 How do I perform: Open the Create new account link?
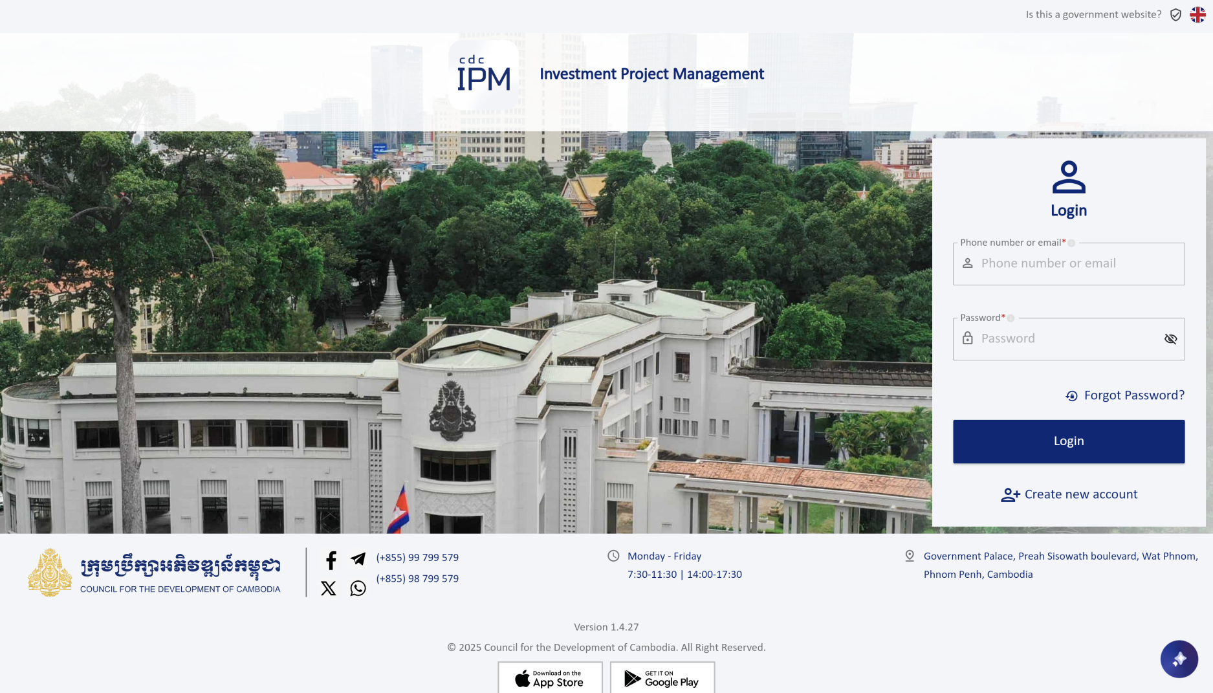(1069, 494)
